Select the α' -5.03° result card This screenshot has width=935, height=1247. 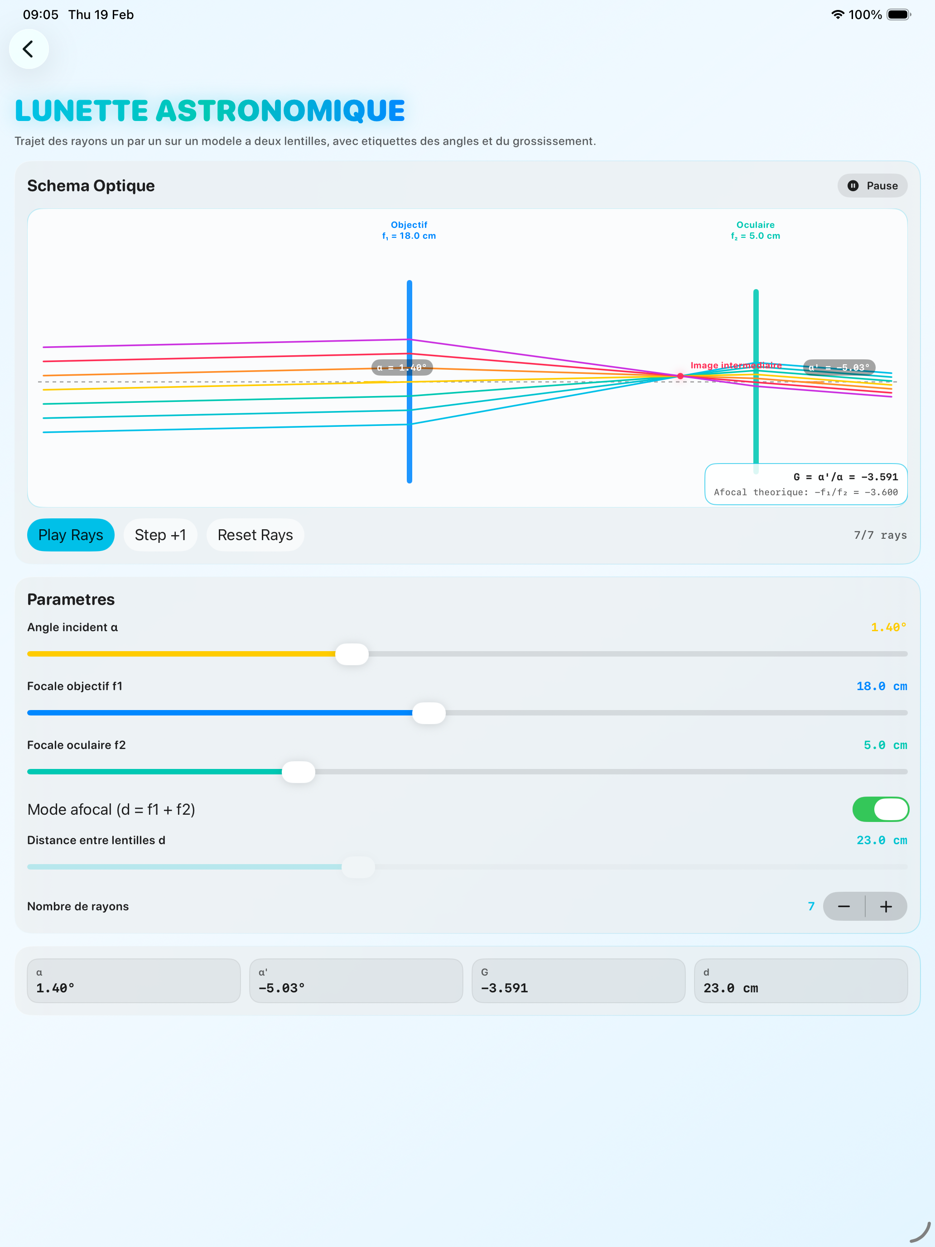point(356,981)
